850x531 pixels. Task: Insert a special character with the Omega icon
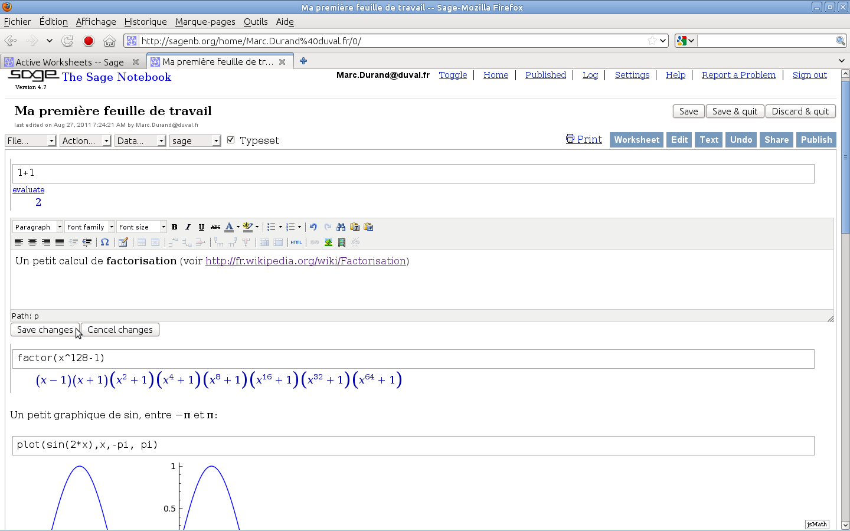(x=104, y=242)
